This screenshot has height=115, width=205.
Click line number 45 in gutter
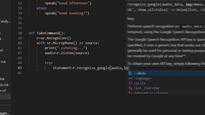[x=20, y=68]
